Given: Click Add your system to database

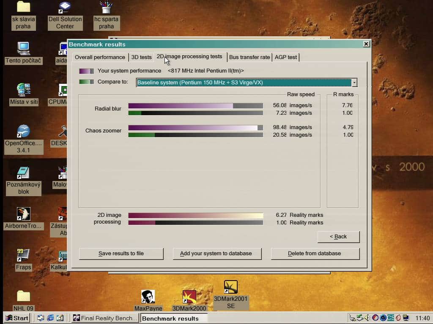Looking at the screenshot, I should [217, 254].
